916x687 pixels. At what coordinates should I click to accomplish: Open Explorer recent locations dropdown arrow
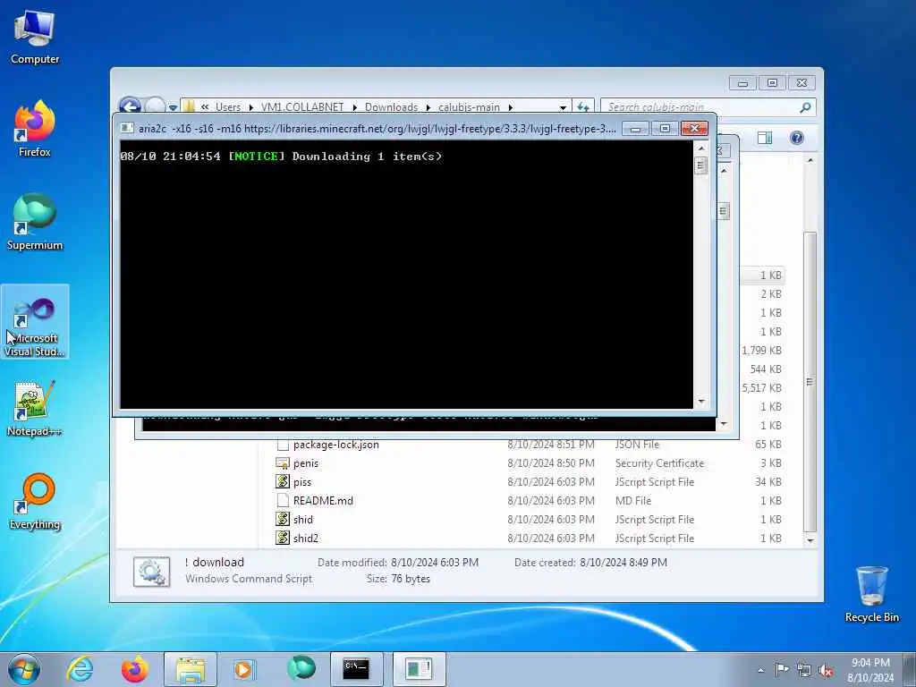point(173,107)
